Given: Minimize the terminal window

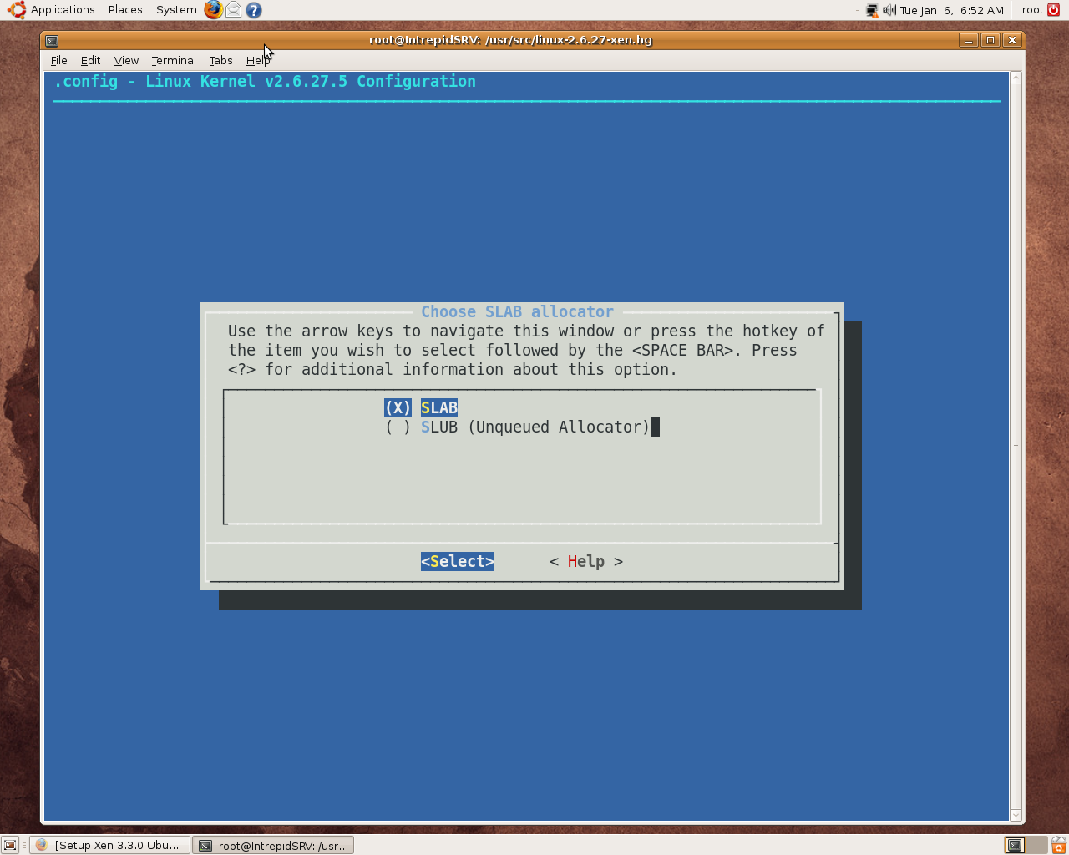Looking at the screenshot, I should [969, 40].
